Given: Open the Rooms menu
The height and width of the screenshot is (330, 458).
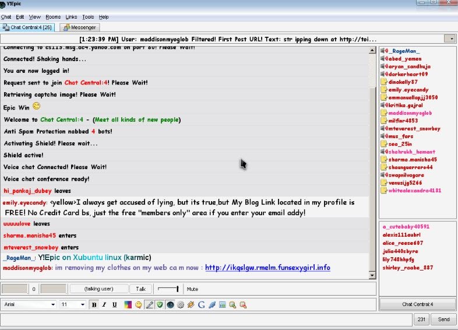Looking at the screenshot, I should coord(53,17).
